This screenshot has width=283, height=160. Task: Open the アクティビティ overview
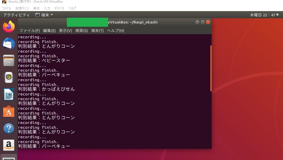[x=16, y=15]
